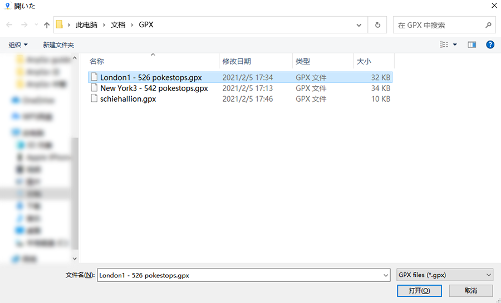
Task: Click the 取消 button
Action: 470,291
